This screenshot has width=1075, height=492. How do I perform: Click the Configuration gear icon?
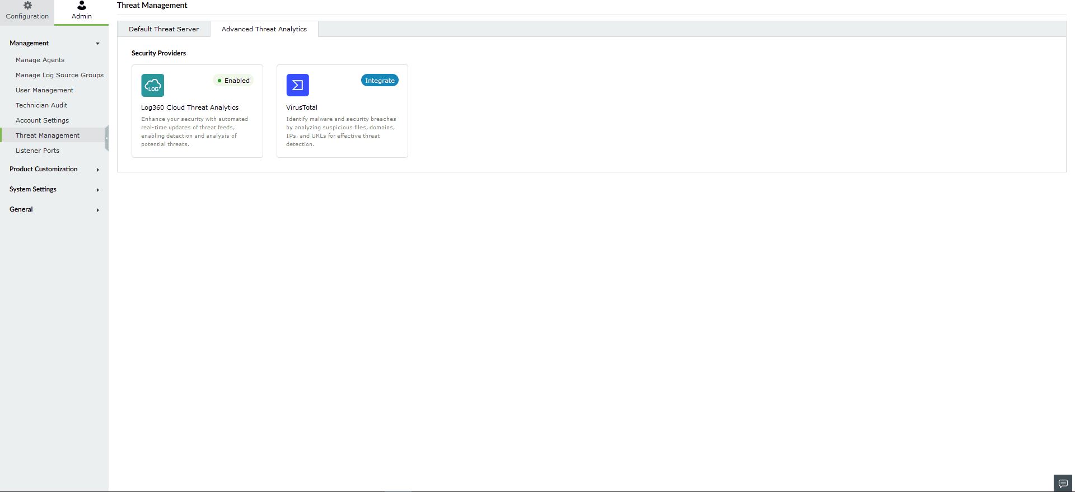tap(27, 6)
